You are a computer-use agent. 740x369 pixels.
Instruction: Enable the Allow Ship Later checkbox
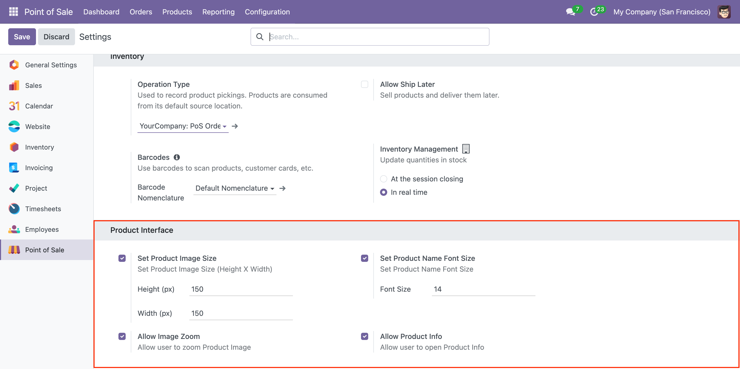(x=364, y=84)
